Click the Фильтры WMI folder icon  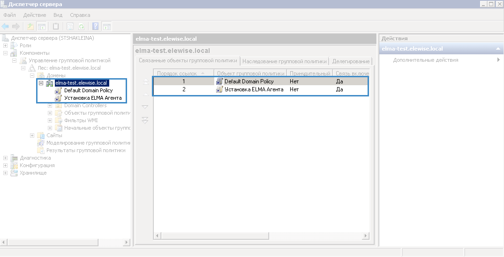pyautogui.click(x=59, y=120)
